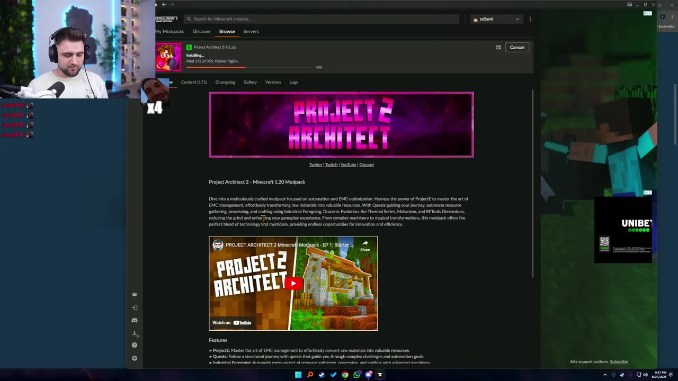678x381 pixels.
Task: Open the three-dot menu next to account
Action: tap(530, 19)
